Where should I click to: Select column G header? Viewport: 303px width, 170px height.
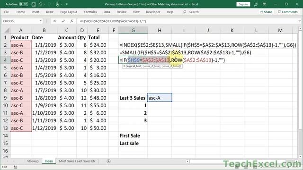(x=133, y=30)
